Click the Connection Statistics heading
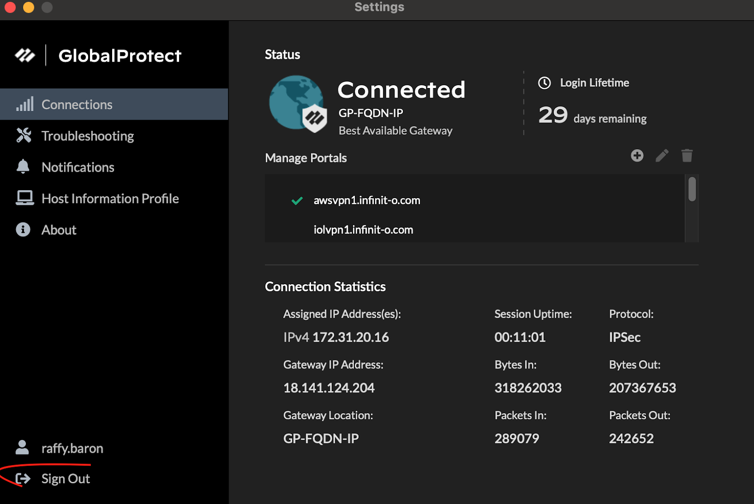Image resolution: width=754 pixels, height=504 pixels. coord(325,287)
